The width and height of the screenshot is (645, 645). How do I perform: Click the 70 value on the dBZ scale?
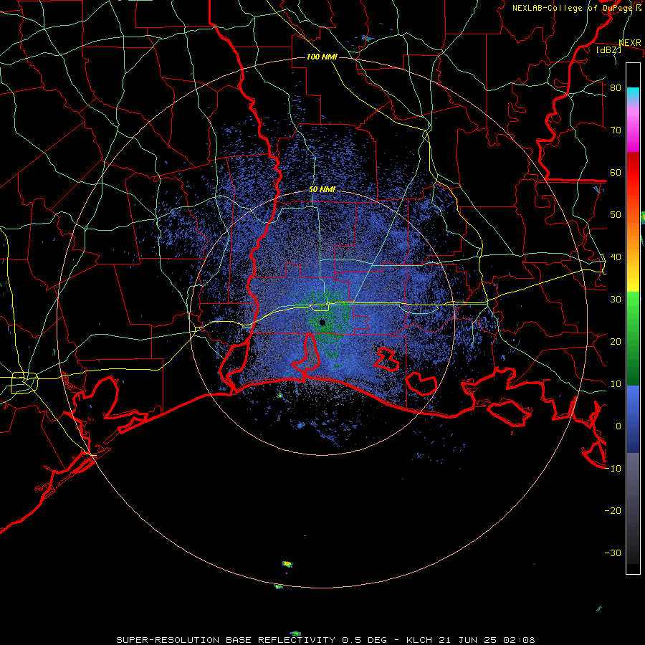point(616,130)
